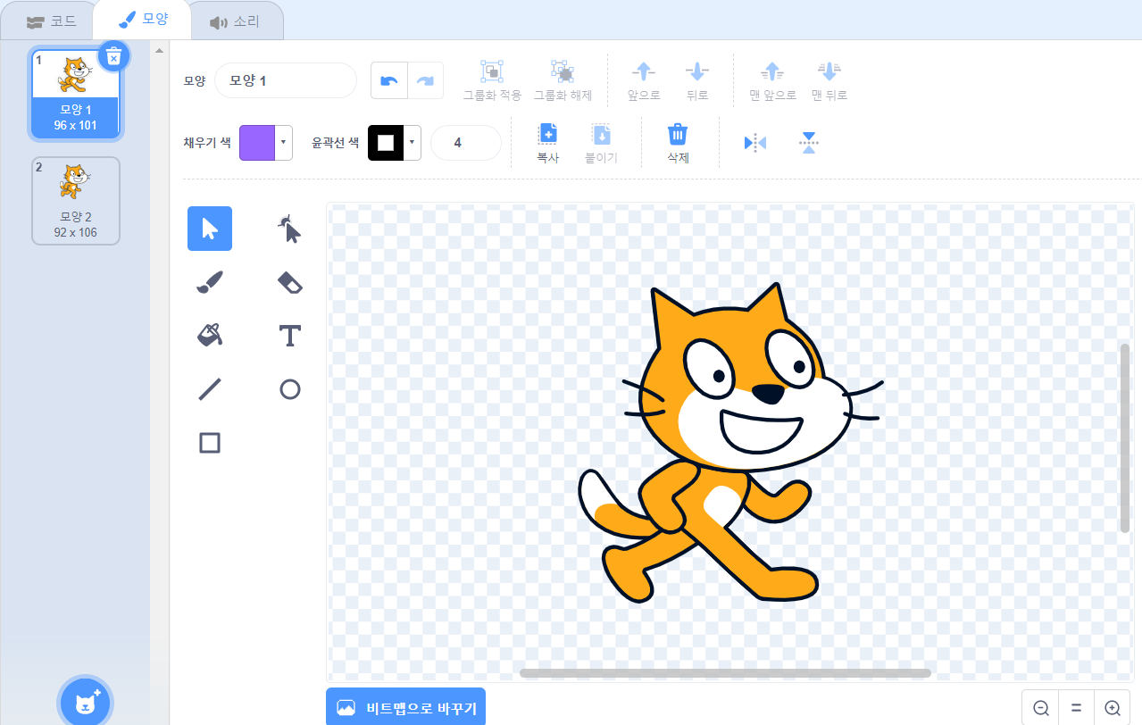The width and height of the screenshot is (1142, 725).
Task: Select the Fill bucket tool
Action: [210, 336]
